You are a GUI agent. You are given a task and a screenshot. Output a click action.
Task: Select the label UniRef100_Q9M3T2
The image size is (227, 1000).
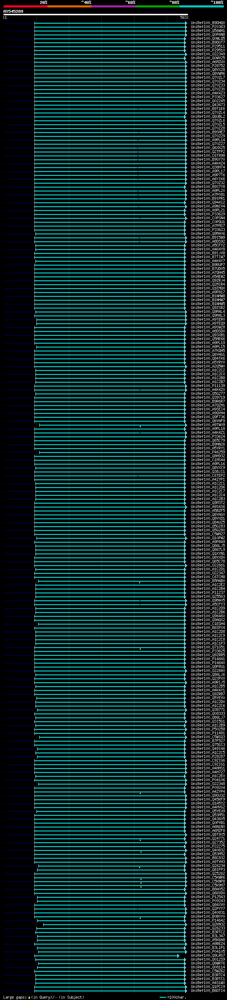207,503
